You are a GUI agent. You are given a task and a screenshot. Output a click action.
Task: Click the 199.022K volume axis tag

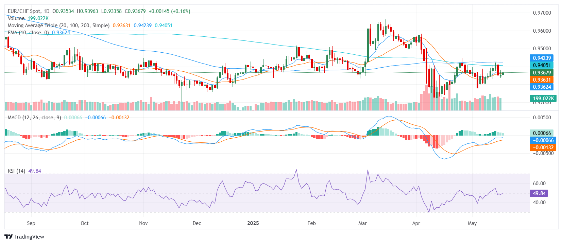543,99
